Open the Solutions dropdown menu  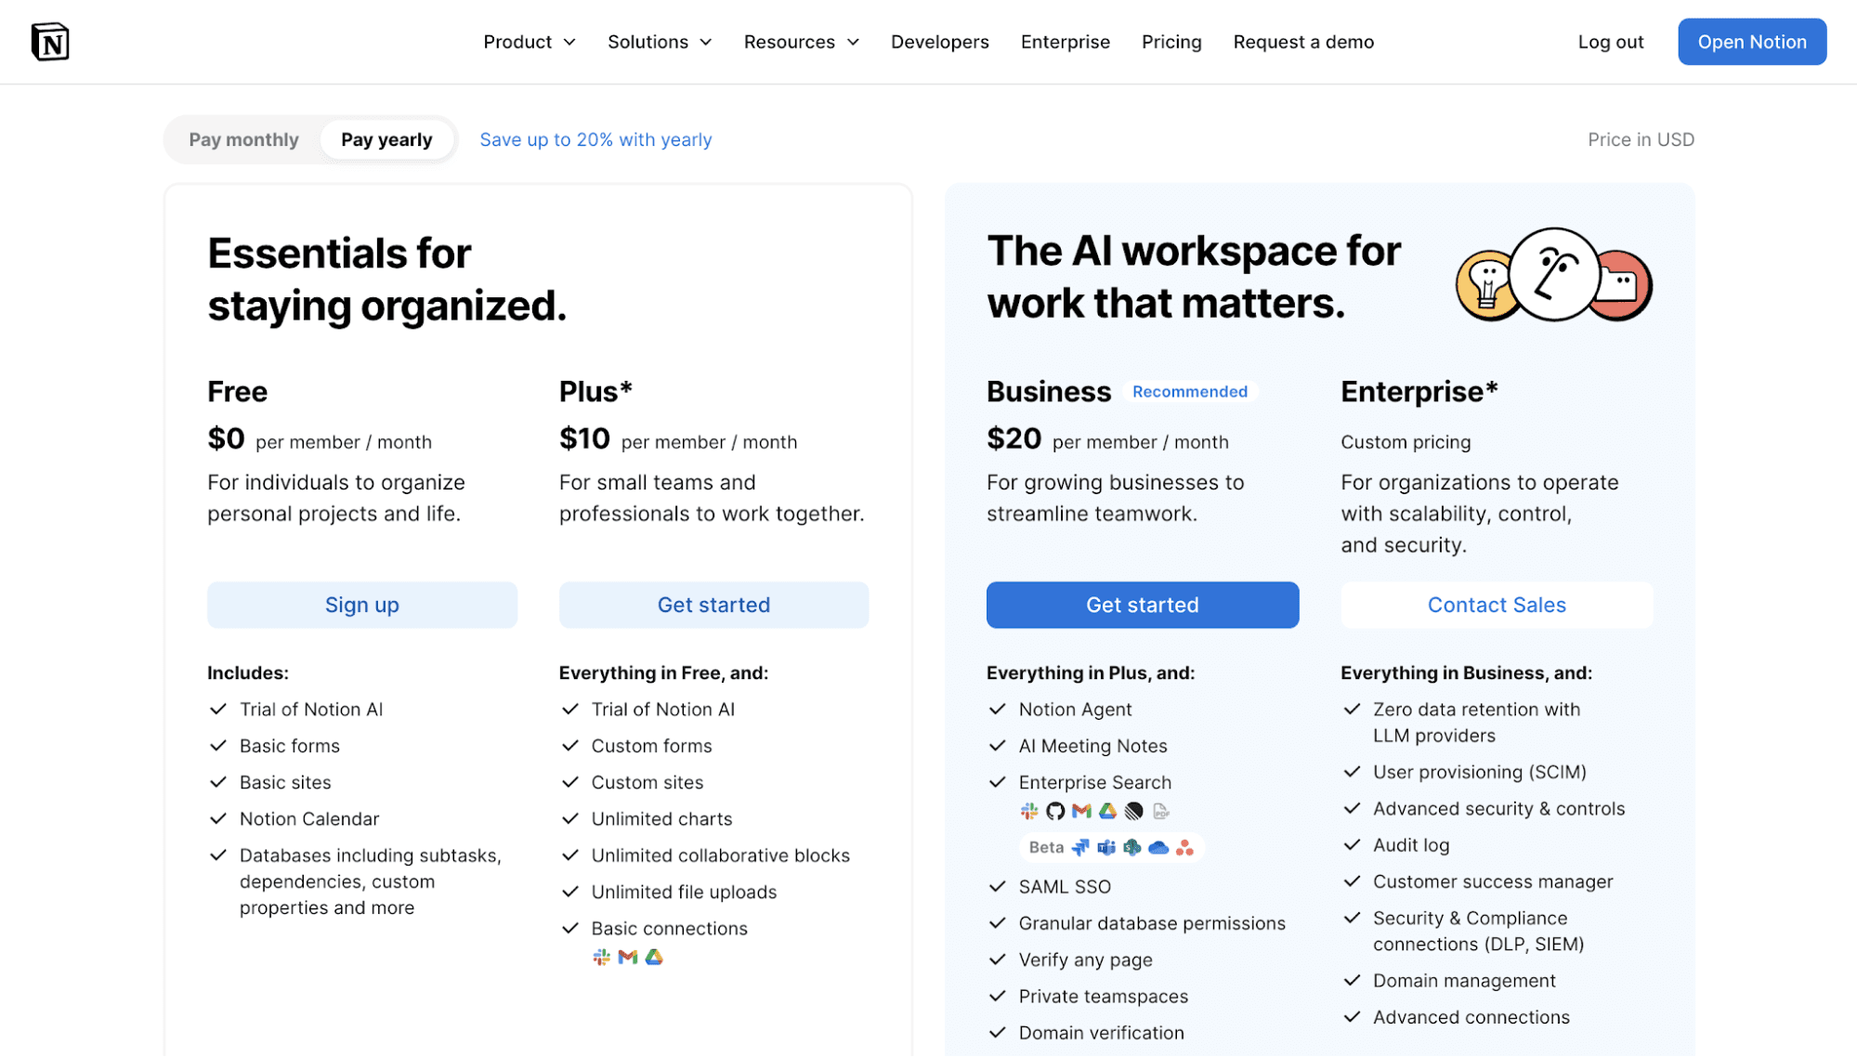point(660,42)
